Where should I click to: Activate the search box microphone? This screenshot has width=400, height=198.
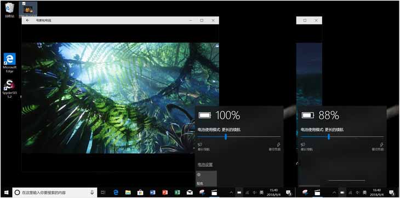click(x=92, y=193)
